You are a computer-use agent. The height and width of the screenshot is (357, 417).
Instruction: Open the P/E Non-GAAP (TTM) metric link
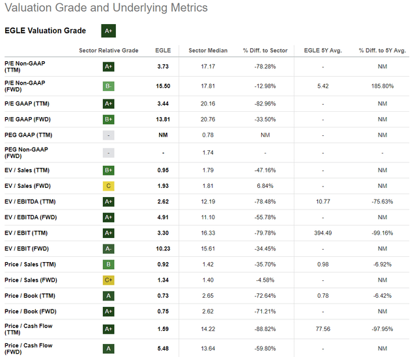pos(25,66)
